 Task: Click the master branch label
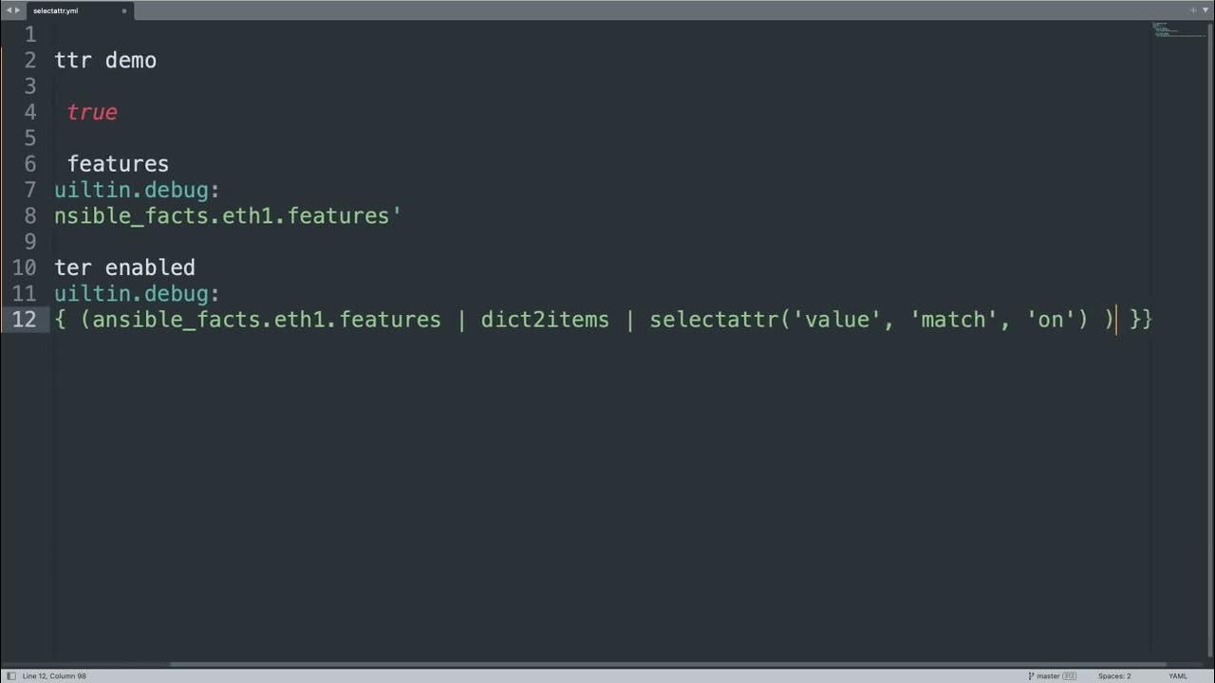click(x=1048, y=675)
